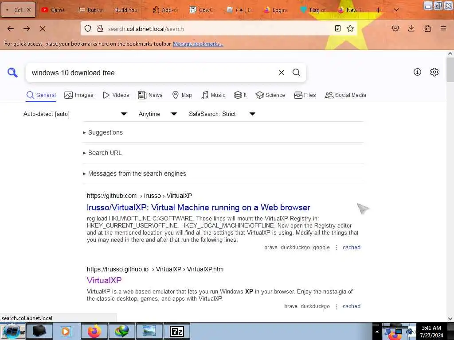
Task: Switch to the Add-ons tab
Action: 166,10
